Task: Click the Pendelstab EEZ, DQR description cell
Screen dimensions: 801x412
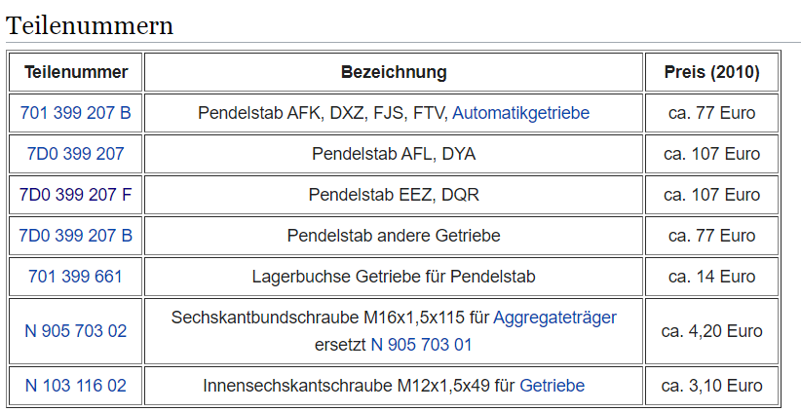Action: [394, 195]
